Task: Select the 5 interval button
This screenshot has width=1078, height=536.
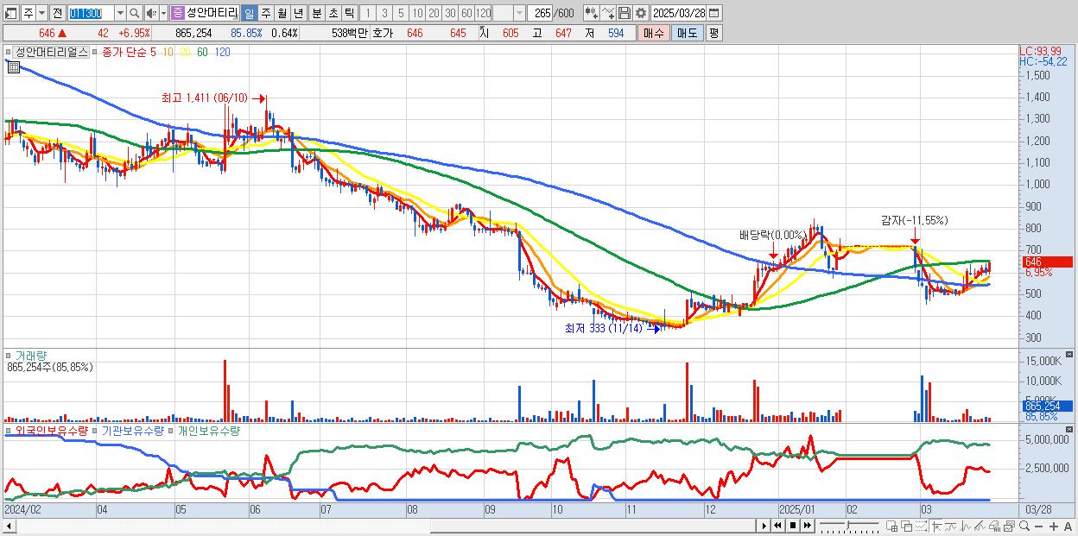Action: click(400, 13)
